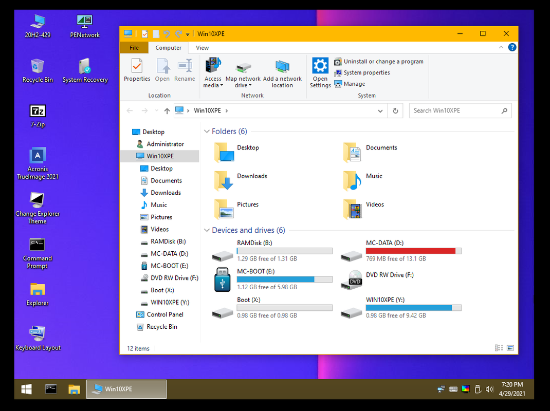
Task: Select the WIN10XPE (Y:) drive tile
Action: tap(401, 308)
